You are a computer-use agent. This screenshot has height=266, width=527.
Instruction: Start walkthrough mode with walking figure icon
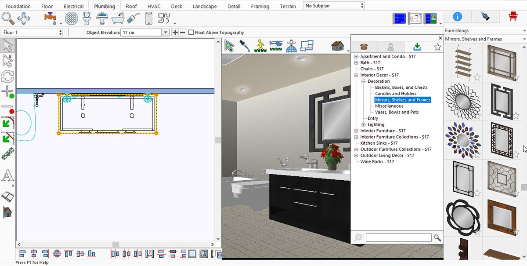260,46
